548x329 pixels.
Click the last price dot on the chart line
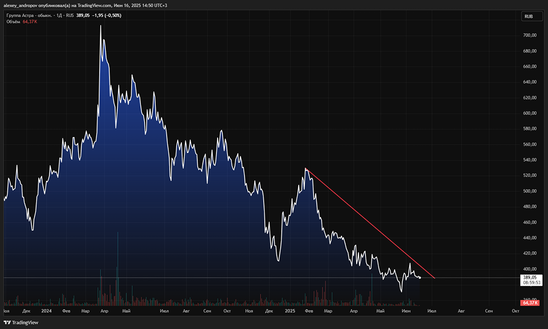coord(420,278)
